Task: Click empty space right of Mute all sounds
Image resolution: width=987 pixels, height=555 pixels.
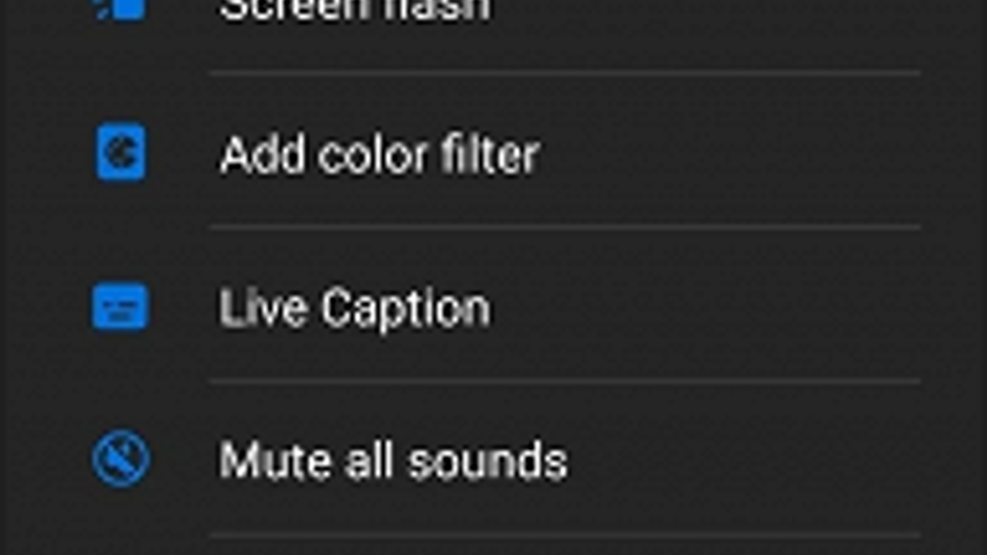Action: point(740,460)
